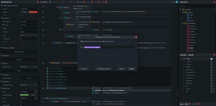
Task: Click the UpdateBalance function event icon
Action: [x=48, y=88]
